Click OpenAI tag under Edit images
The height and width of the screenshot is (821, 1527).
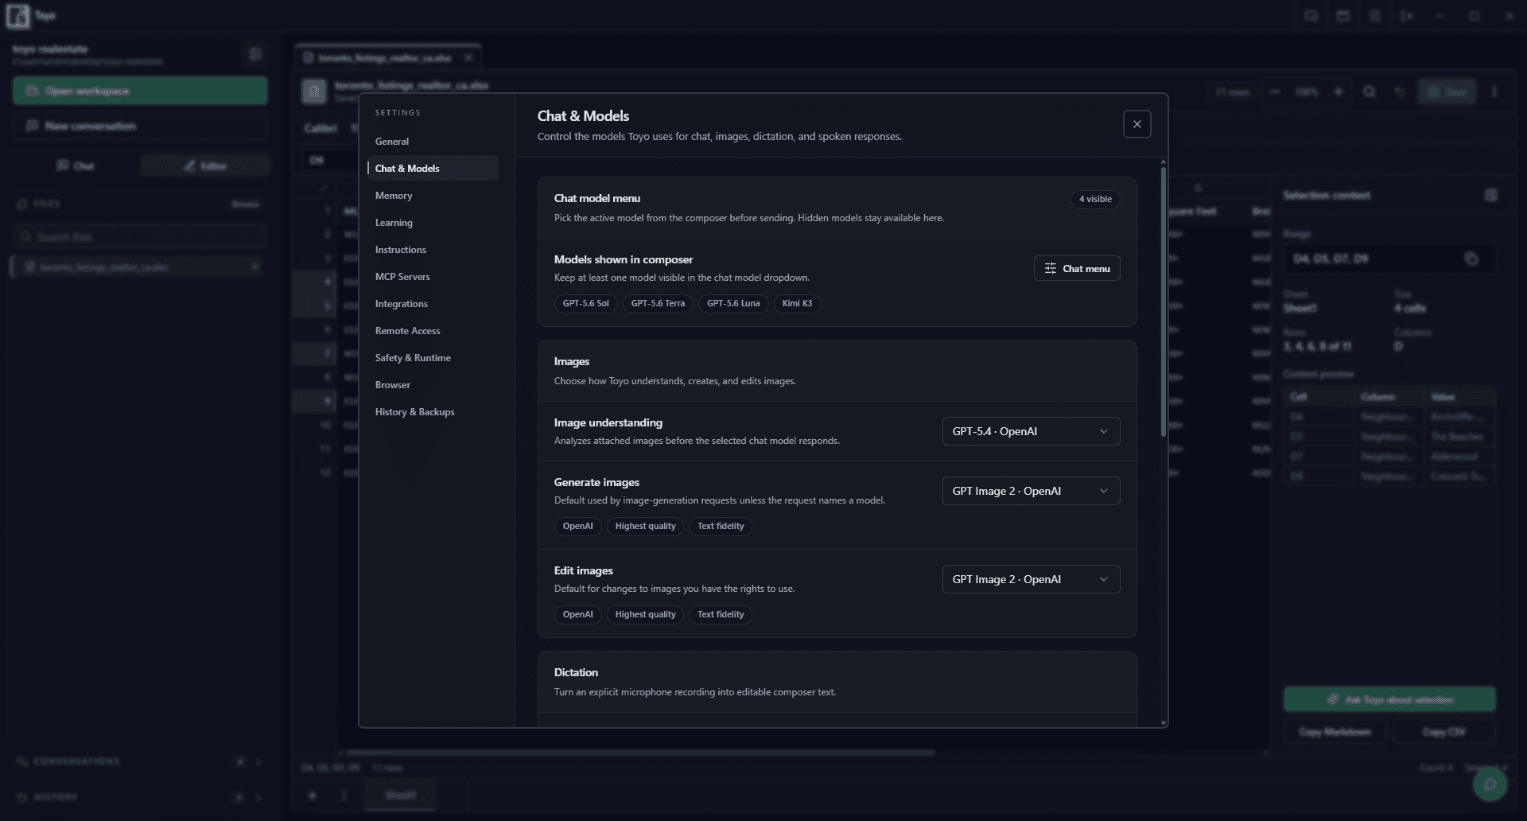[577, 614]
